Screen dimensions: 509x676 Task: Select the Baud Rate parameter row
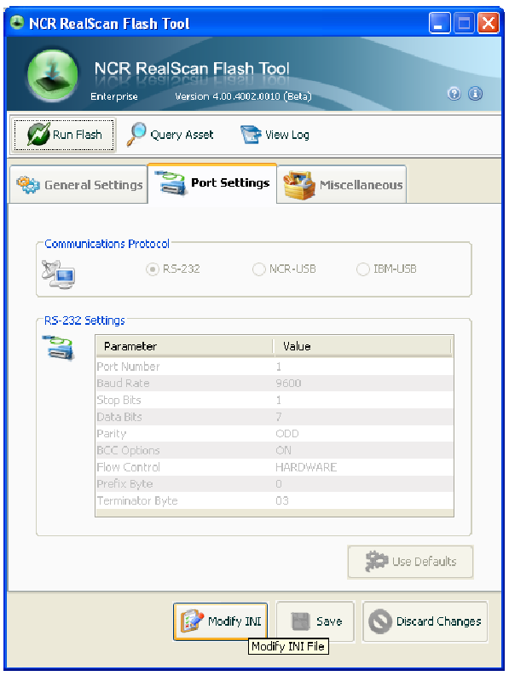[x=275, y=384]
